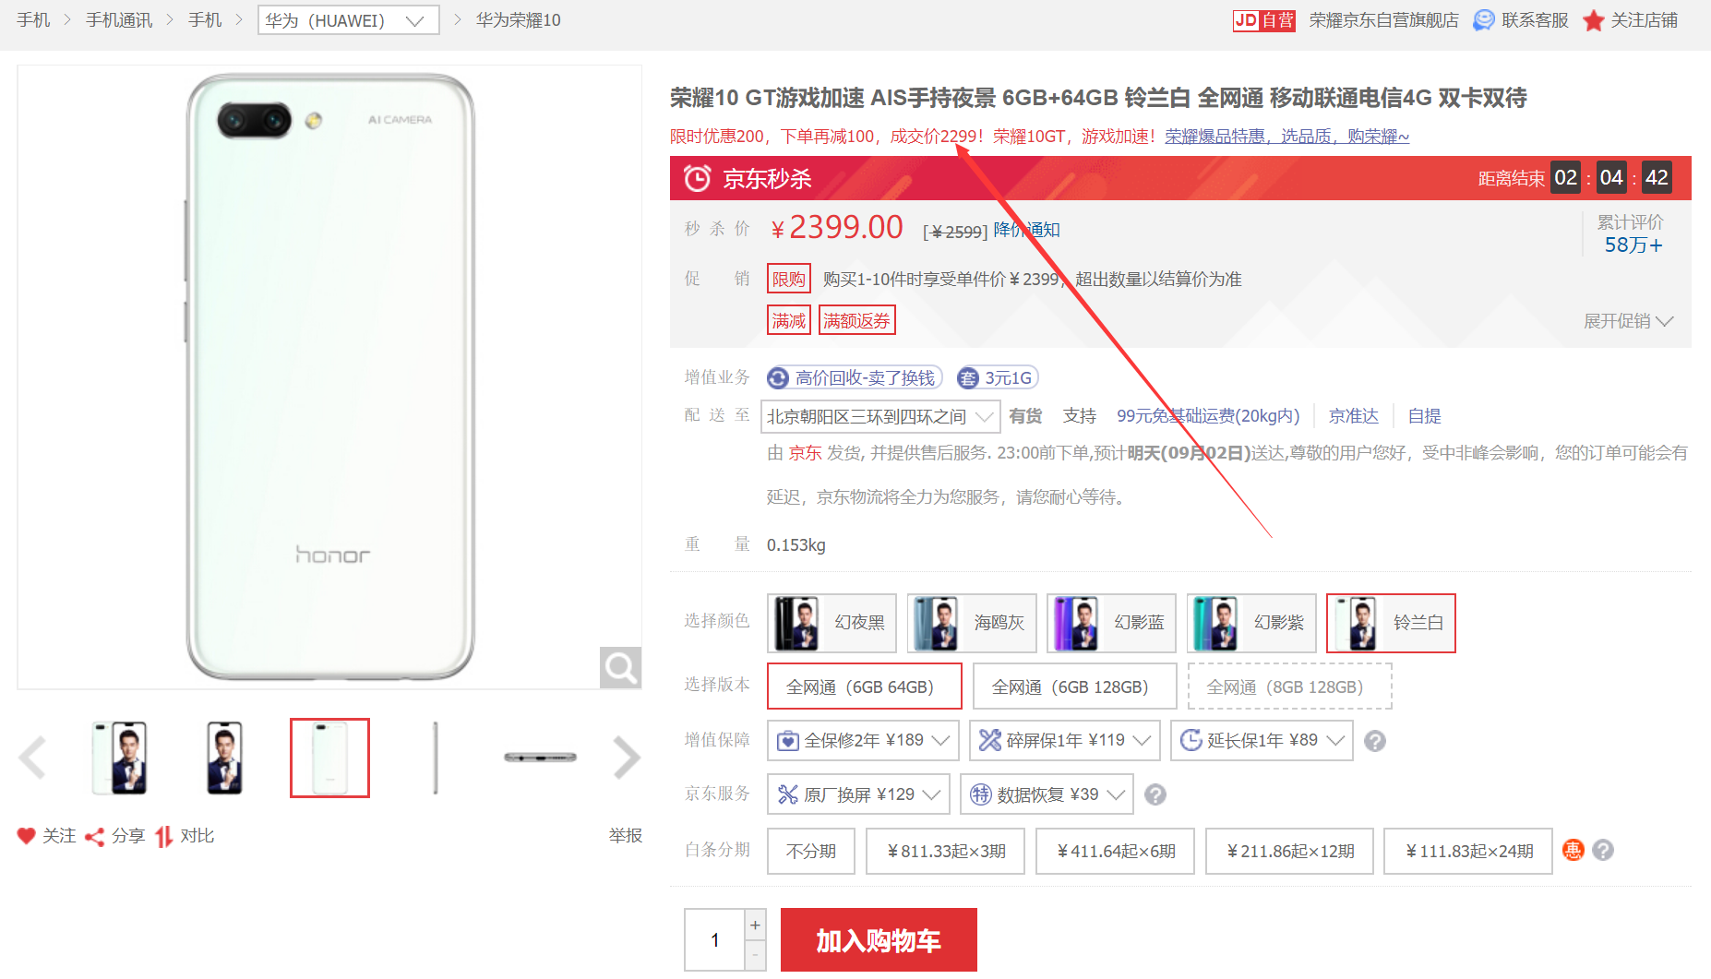Click the 高价回收 recycle icon

click(x=779, y=378)
